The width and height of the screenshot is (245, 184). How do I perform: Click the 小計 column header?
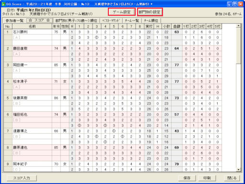coord(166,26)
